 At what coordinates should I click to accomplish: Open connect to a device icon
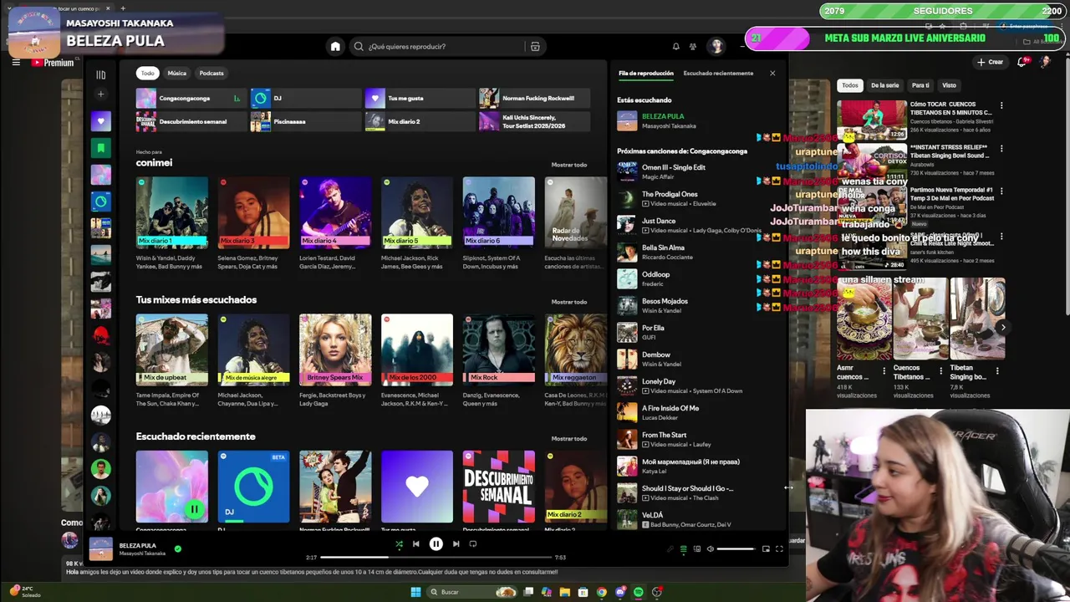[x=696, y=549]
